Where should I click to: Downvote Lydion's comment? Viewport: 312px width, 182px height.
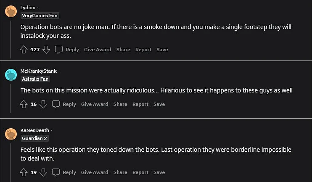(x=46, y=50)
